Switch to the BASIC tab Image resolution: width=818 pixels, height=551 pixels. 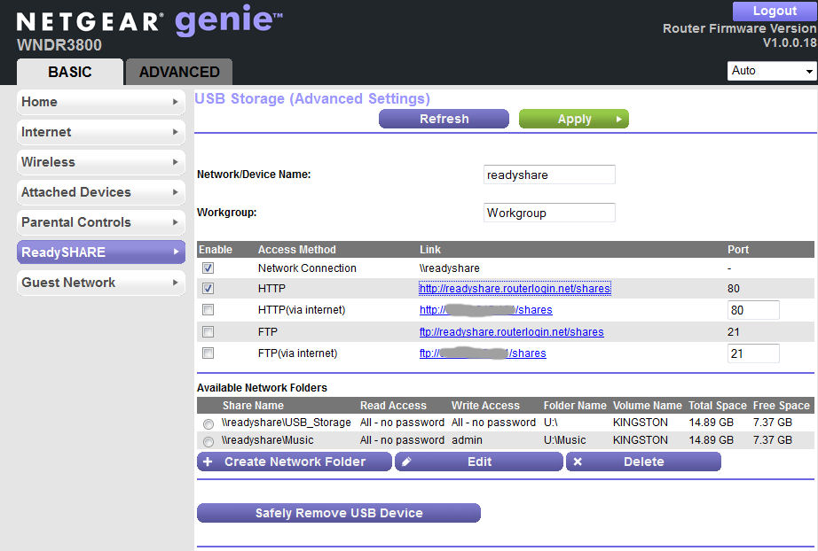pyautogui.click(x=70, y=72)
